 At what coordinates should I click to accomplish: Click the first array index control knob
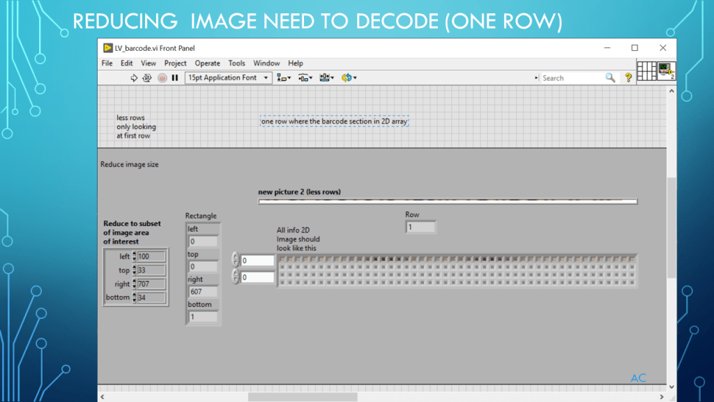tap(236, 260)
